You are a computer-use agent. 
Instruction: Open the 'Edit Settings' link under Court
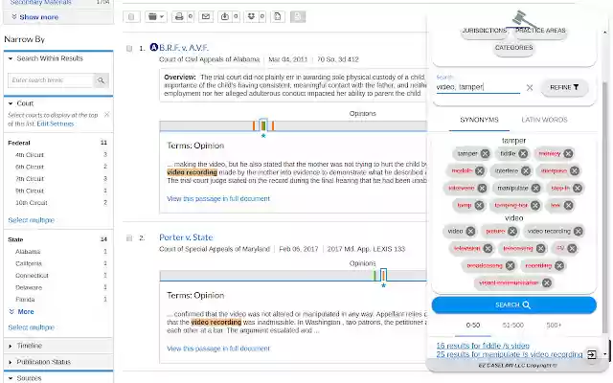coord(56,124)
